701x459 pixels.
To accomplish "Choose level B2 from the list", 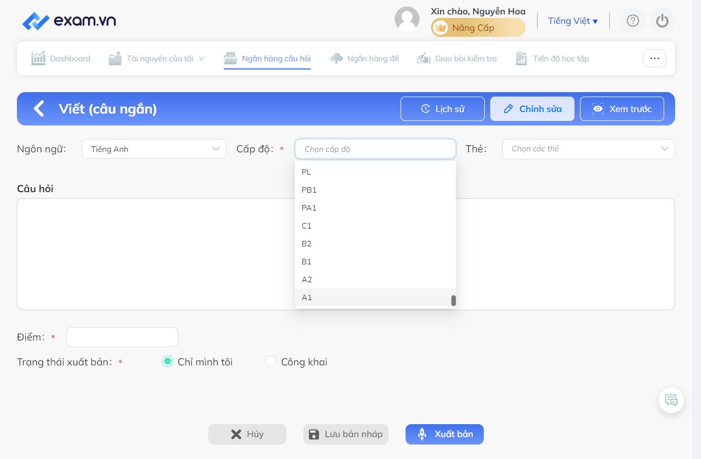I will coord(375,243).
